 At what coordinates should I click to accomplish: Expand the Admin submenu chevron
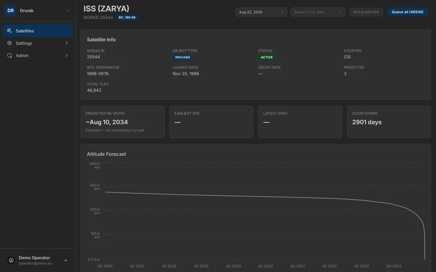[67, 56]
